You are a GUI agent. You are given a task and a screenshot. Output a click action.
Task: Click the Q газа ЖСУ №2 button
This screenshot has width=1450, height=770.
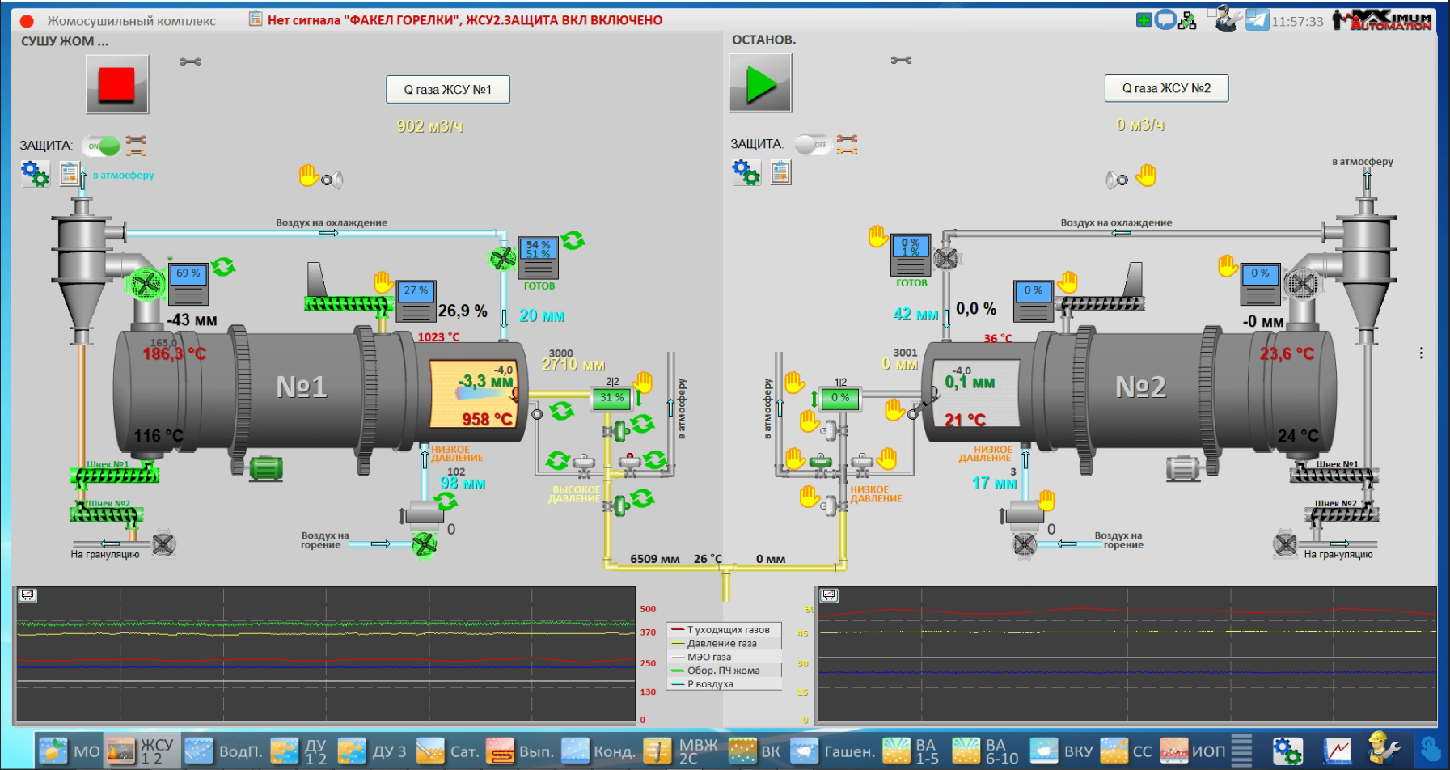click(x=1166, y=88)
